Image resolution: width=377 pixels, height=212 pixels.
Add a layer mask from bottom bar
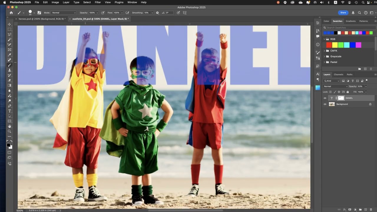click(x=350, y=209)
